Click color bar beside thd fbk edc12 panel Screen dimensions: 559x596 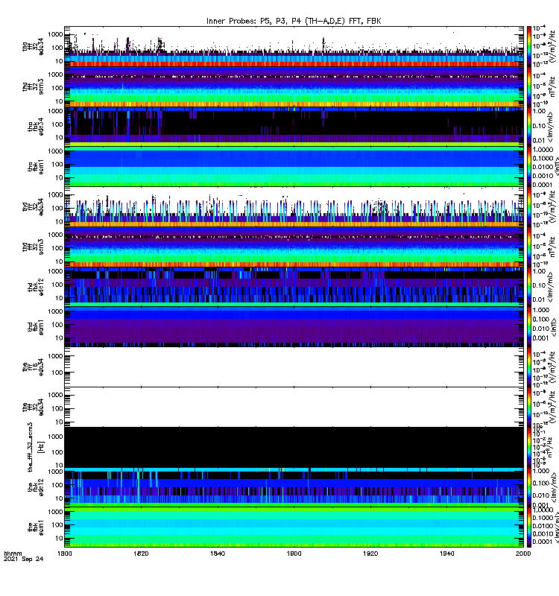[x=529, y=287]
